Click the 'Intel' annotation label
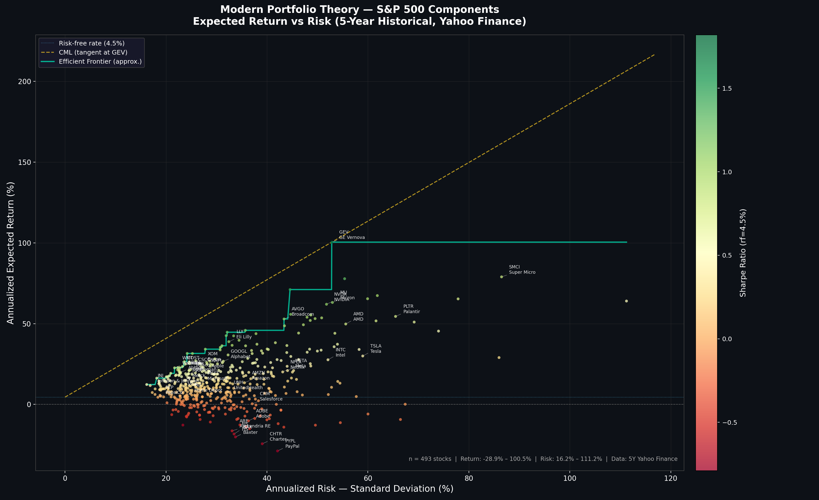Screen dimensions: 819x500 pos(340,355)
